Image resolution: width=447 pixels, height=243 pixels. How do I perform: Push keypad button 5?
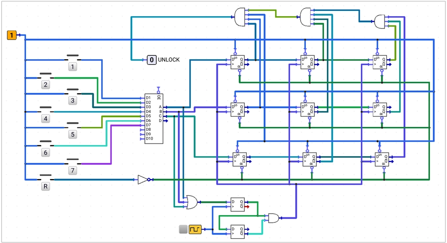point(72,135)
